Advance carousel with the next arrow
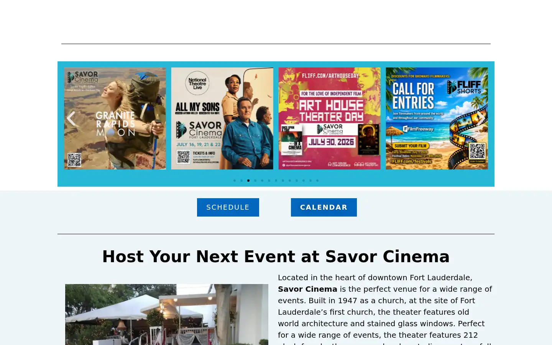The image size is (552, 345). point(481,118)
